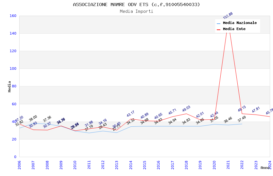This screenshot has width=273, height=176.
Task: Click the 47.81 data label for 2023
Action: tap(256, 109)
